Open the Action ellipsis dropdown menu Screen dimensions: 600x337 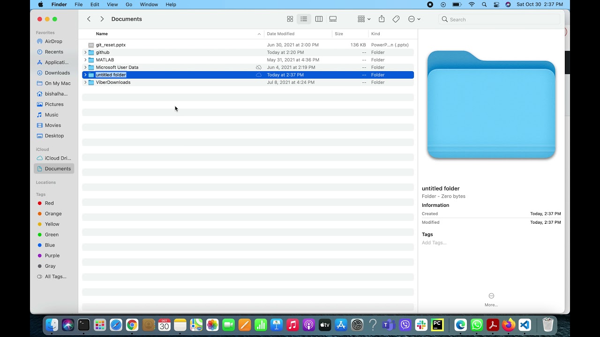(414, 19)
